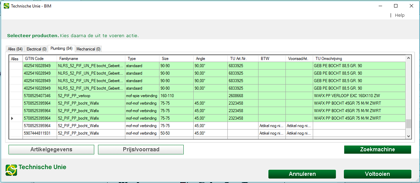Select WAFX PP VERLOOP EXC 160X110 ZW description
This screenshot has height=183, width=420.
pyautogui.click(x=359, y=96)
